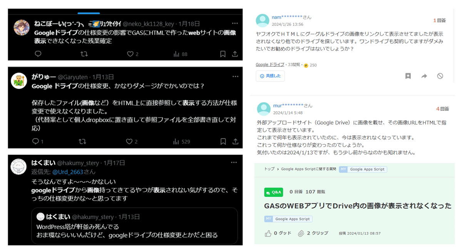
Task: Bookmark the neko_kk1128_key tweet
Action: [x=223, y=54]
